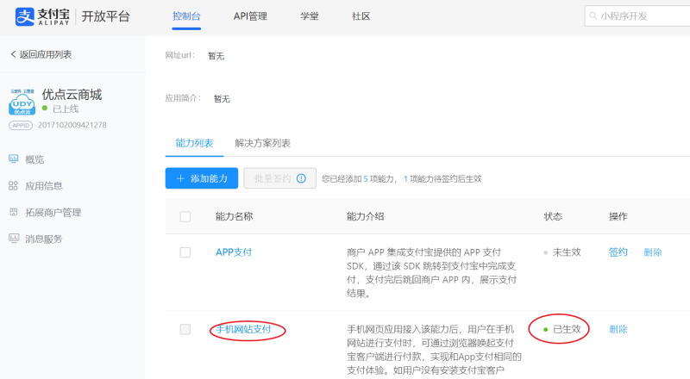The width and height of the screenshot is (690, 379).
Task: Click the 能力名称 column header
Action: [x=234, y=216]
